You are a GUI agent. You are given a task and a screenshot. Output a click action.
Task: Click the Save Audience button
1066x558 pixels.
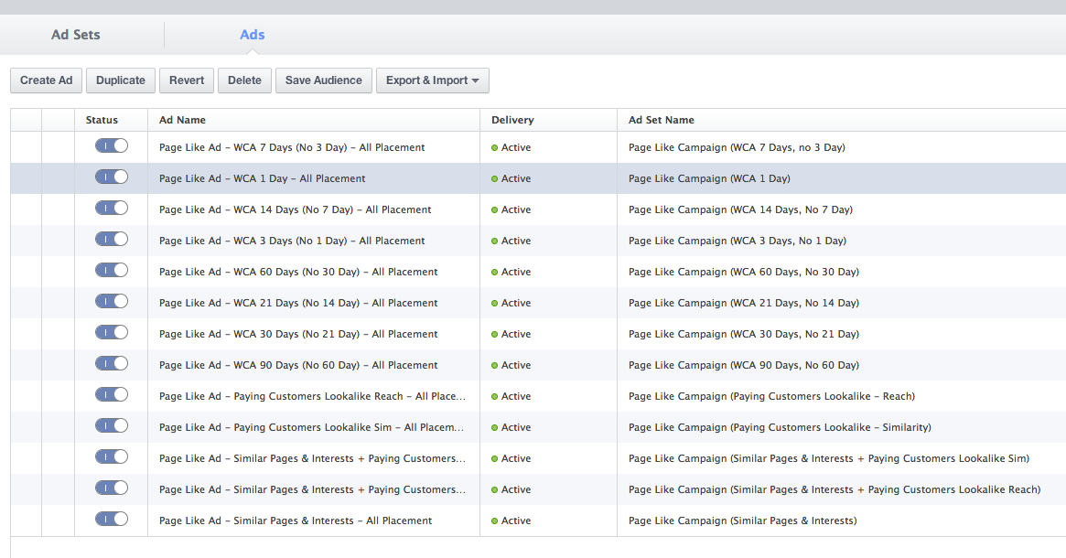(x=324, y=80)
